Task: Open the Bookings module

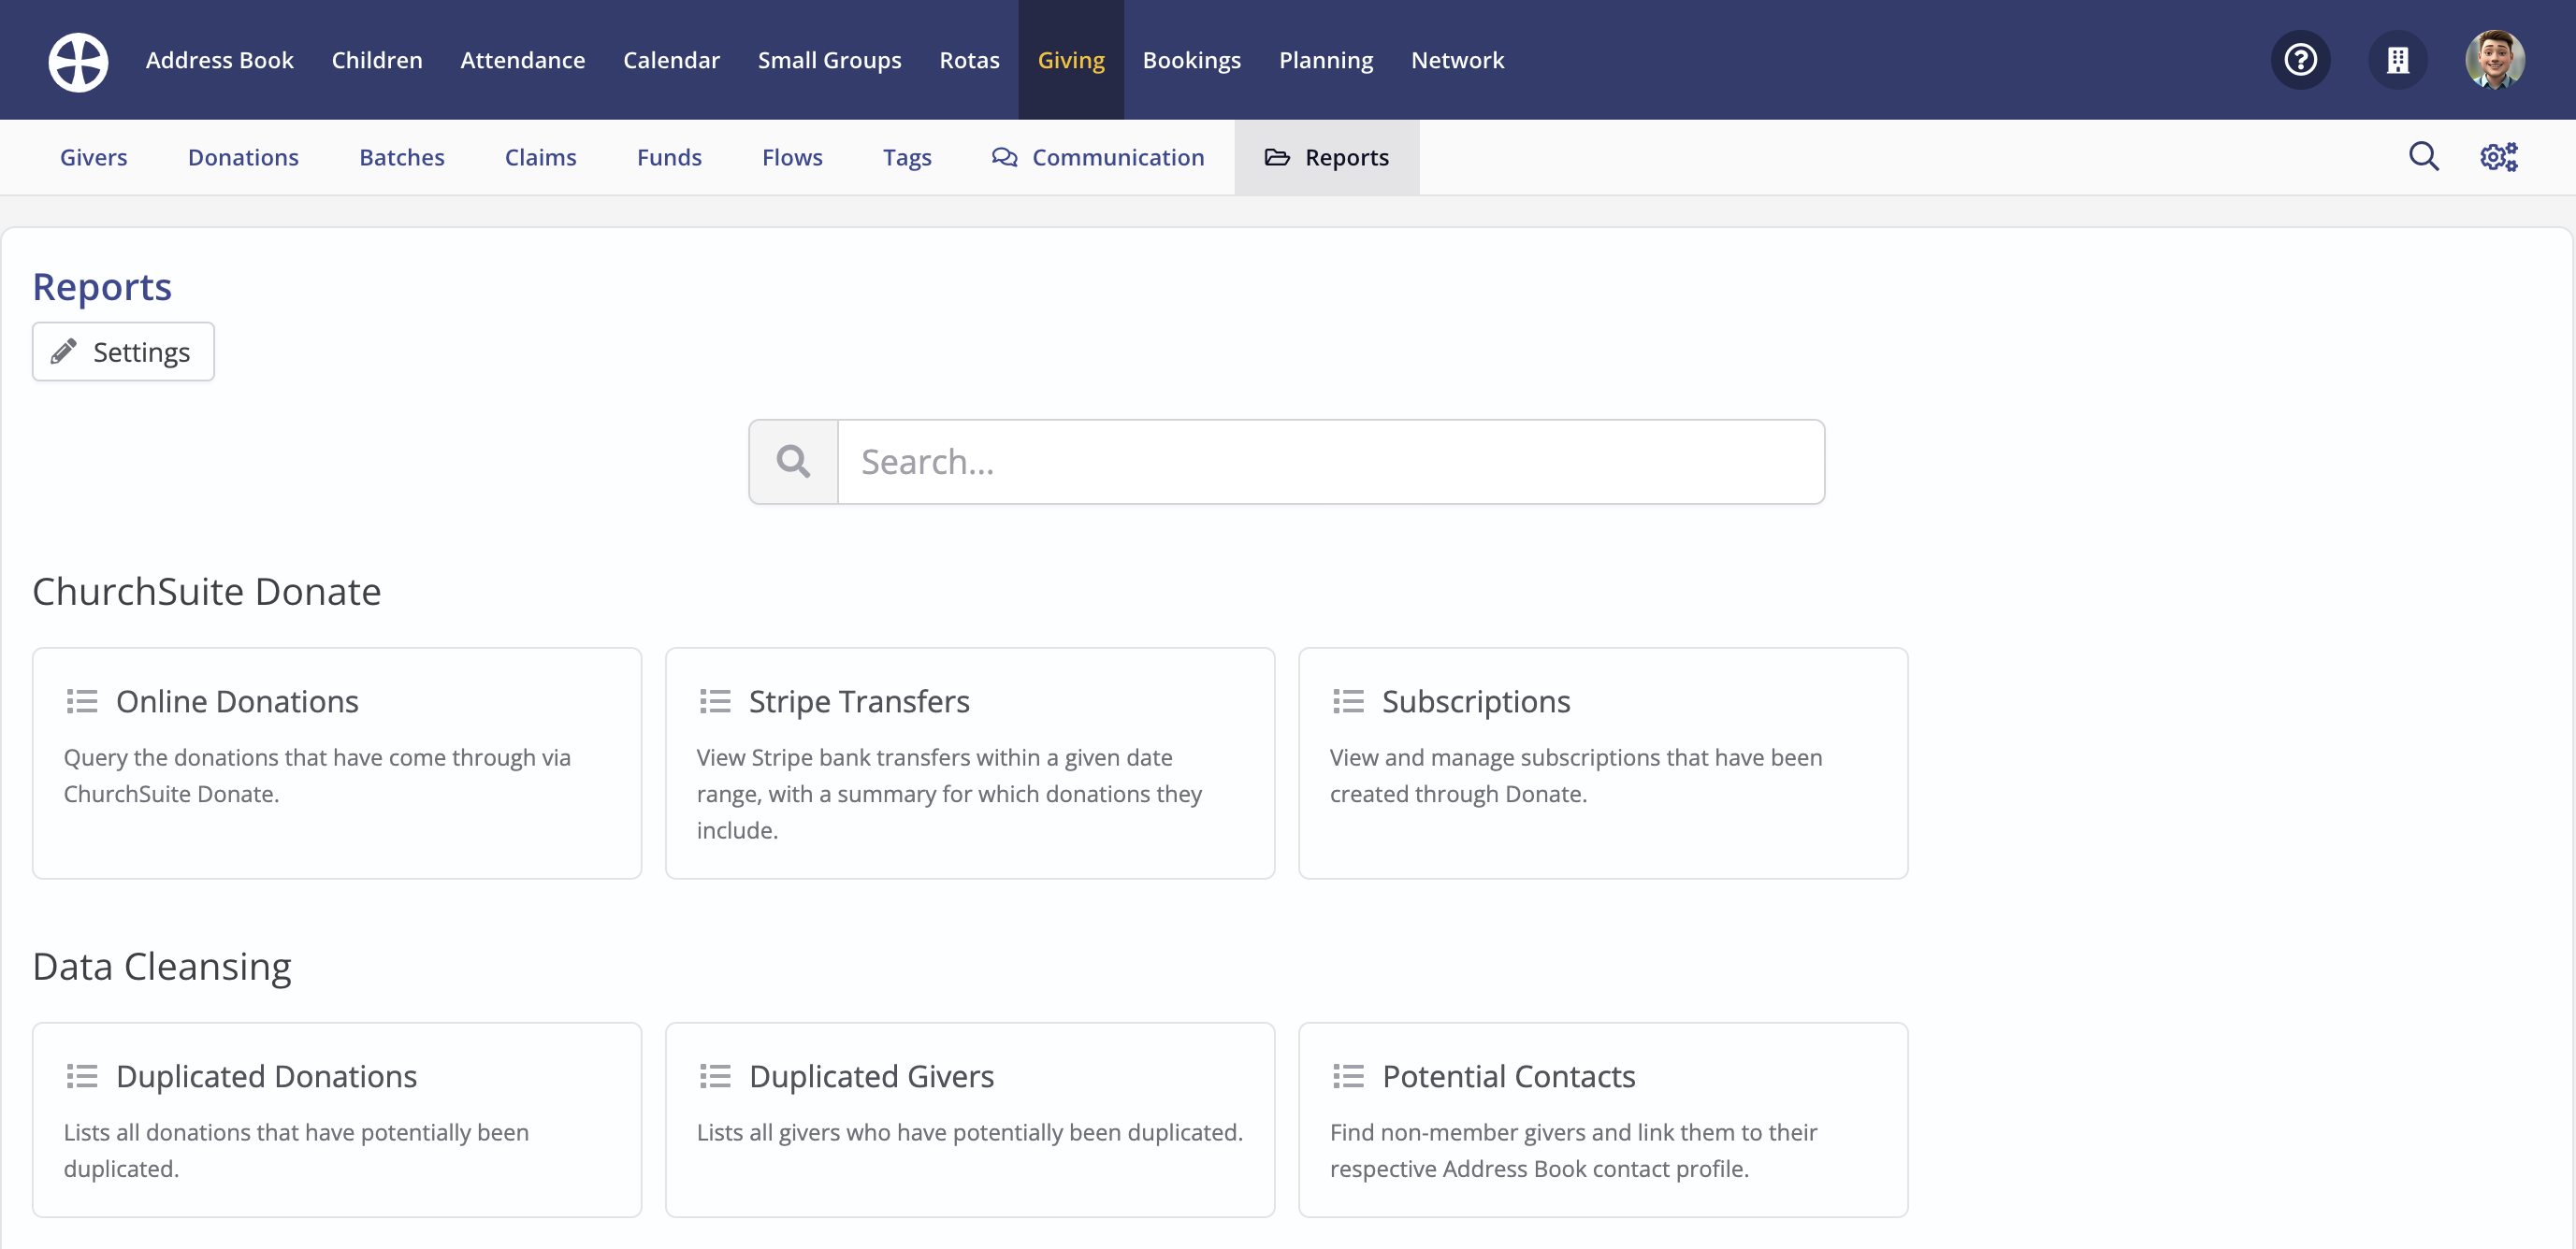Action: 1191,60
